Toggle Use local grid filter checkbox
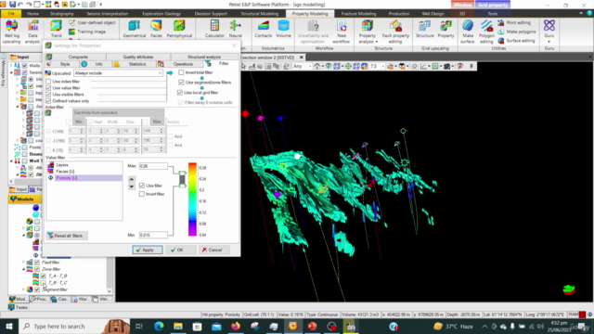This screenshot has height=334, width=594. pos(180,93)
